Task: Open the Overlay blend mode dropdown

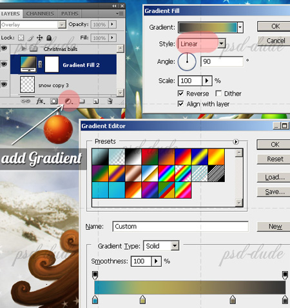Action: tap(62, 25)
